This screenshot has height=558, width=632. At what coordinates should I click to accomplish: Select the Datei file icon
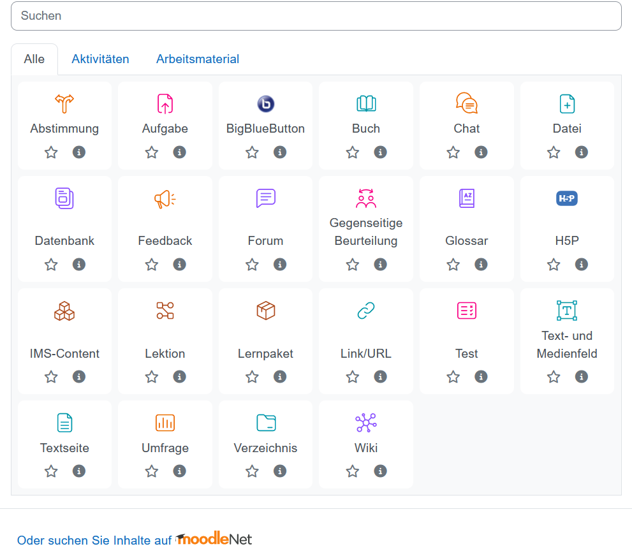click(567, 103)
